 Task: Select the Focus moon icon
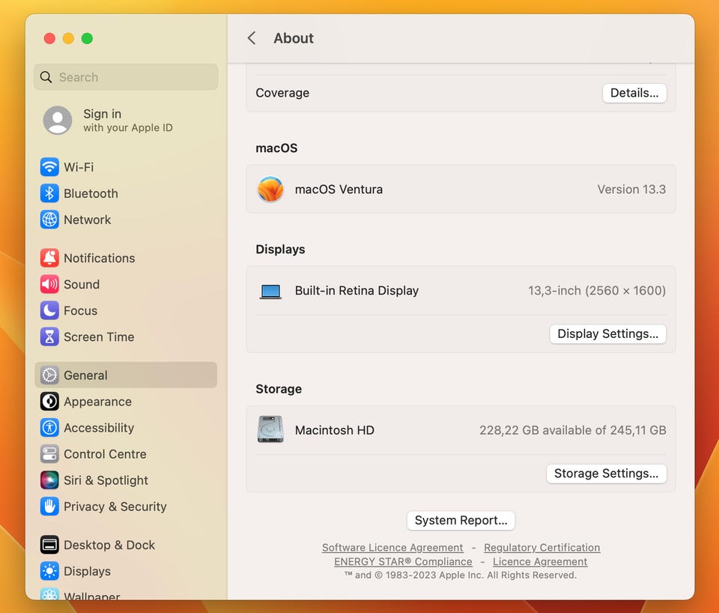point(49,310)
